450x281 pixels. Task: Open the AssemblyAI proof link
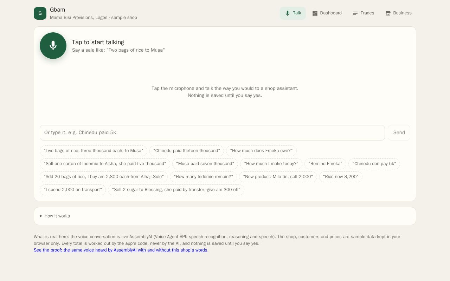pos(121,250)
